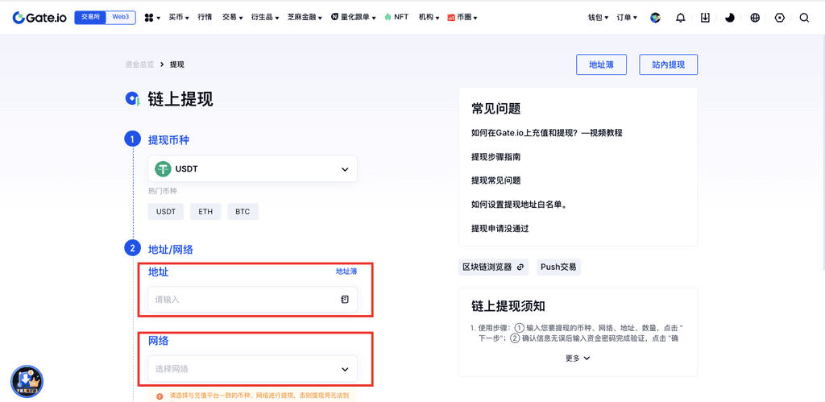The height and width of the screenshot is (402, 825).
Task: Toggle dark mode theme icon
Action: pos(730,18)
